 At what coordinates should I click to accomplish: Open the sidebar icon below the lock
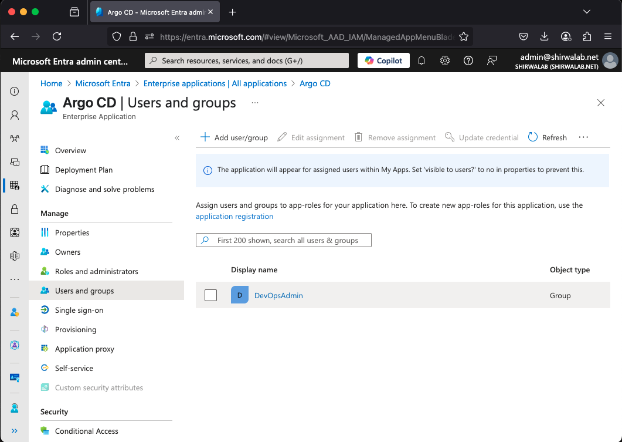[15, 232]
